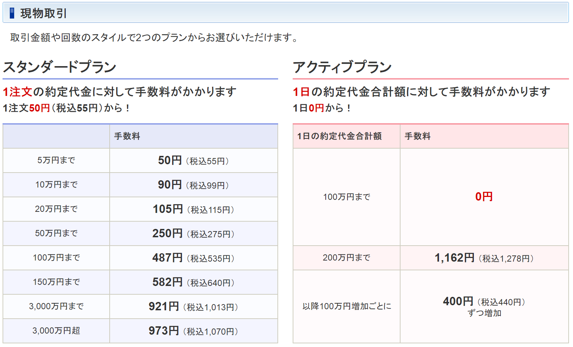The width and height of the screenshot is (573, 347).
Task: Click the 手数料 header in the Active table
Action: pyautogui.click(x=418, y=136)
